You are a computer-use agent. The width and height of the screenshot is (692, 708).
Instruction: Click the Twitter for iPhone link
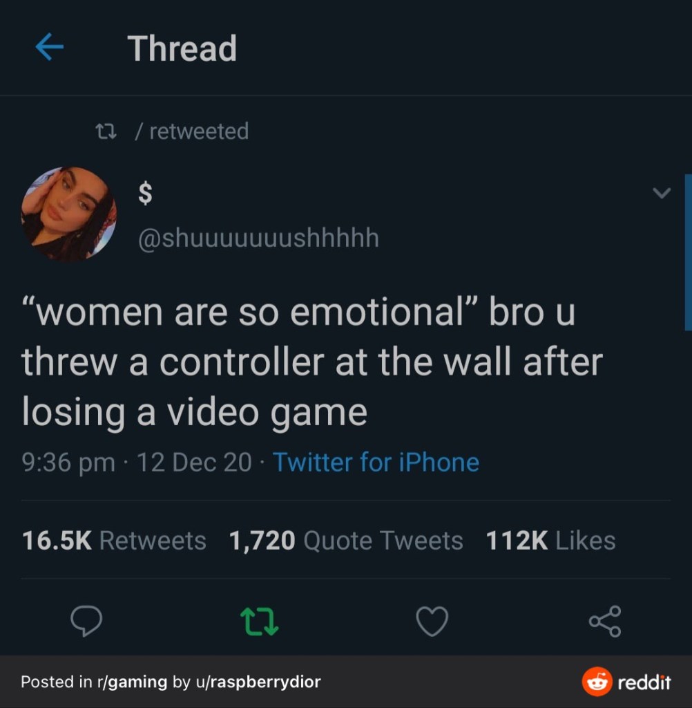pyautogui.click(x=376, y=463)
